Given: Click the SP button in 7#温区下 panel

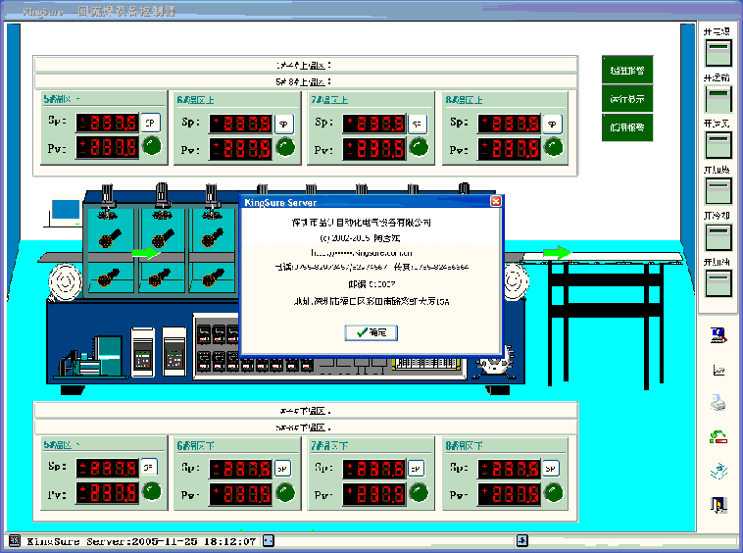Looking at the screenshot, I should coord(416,469).
